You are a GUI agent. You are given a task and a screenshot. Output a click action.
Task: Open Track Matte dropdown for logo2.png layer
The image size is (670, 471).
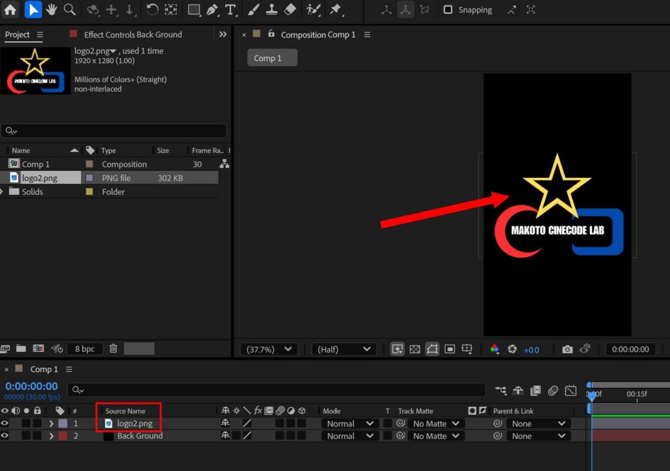436,423
